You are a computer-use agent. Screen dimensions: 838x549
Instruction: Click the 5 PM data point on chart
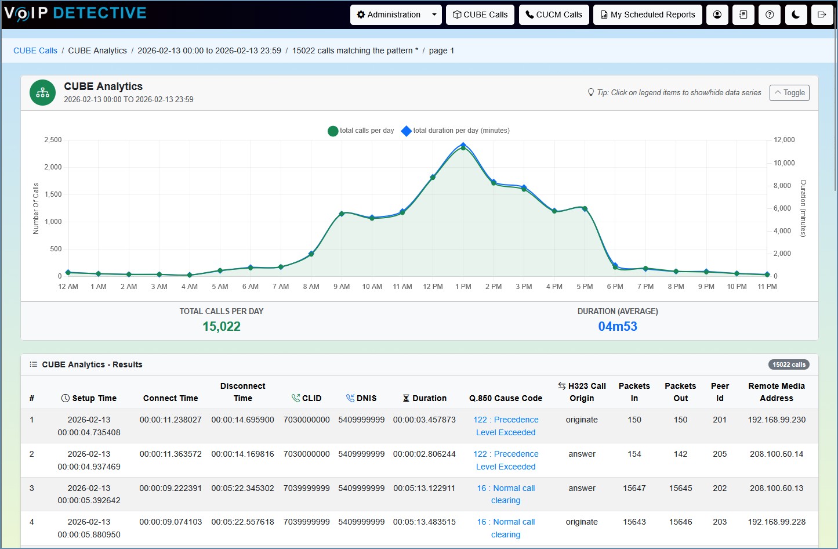point(585,209)
